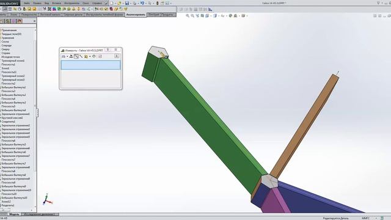Open Apply Scene icon
This screenshot has height=220, width=391.
tap(235, 16)
